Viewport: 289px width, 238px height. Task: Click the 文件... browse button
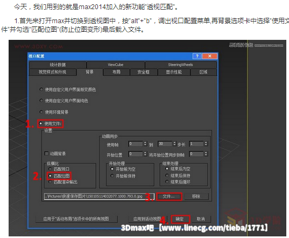tap(169, 197)
